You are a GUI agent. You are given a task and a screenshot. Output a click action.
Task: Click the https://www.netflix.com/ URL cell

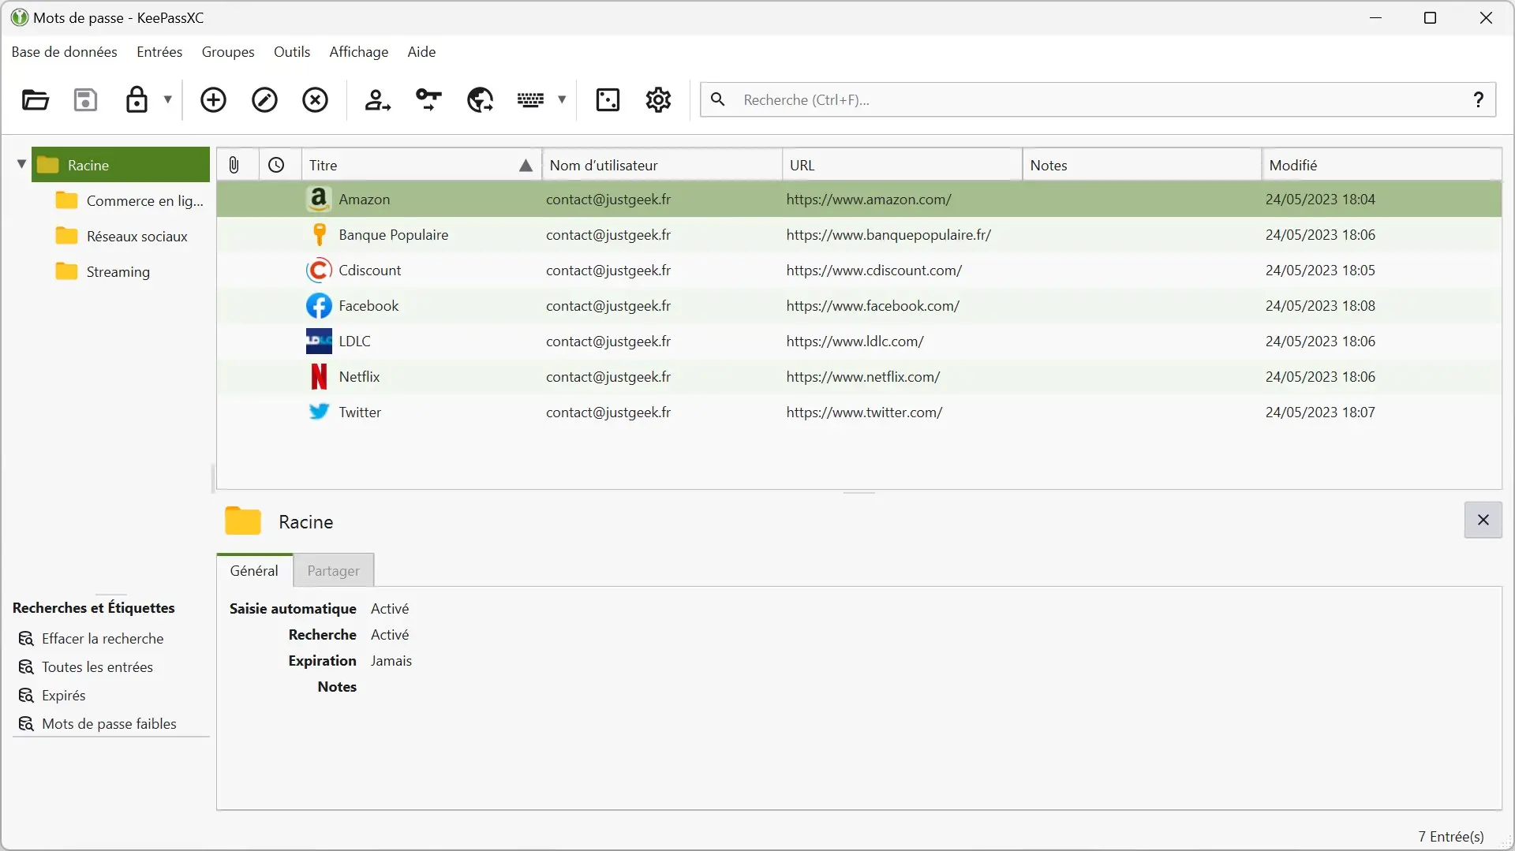pyautogui.click(x=863, y=377)
